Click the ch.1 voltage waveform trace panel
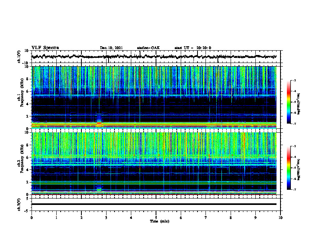 coord(156,57)
